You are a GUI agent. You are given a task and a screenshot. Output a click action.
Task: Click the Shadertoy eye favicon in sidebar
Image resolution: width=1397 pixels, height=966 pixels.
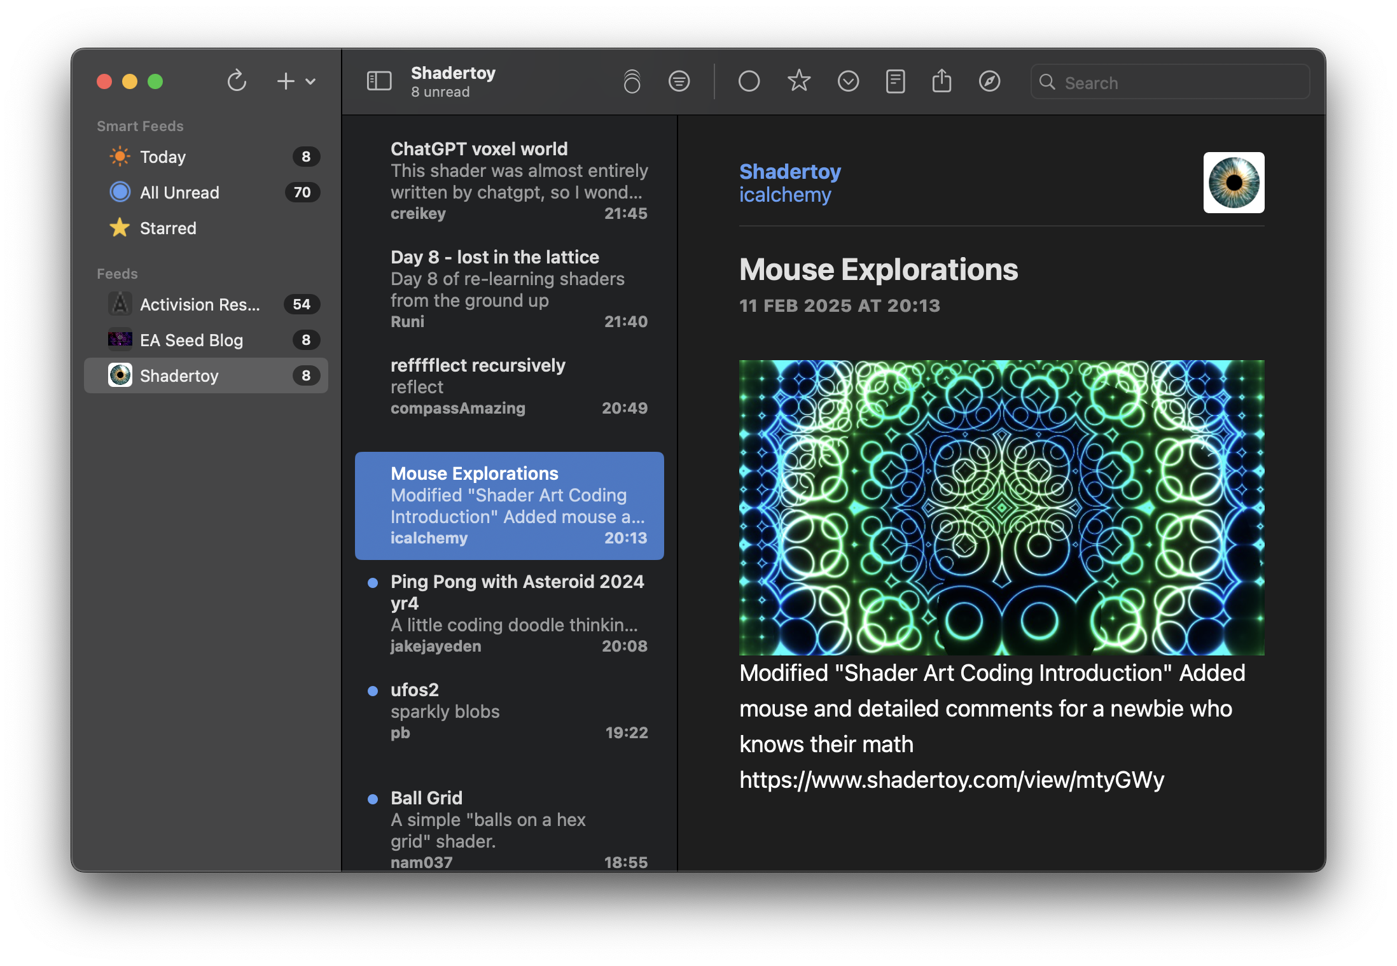[120, 375]
